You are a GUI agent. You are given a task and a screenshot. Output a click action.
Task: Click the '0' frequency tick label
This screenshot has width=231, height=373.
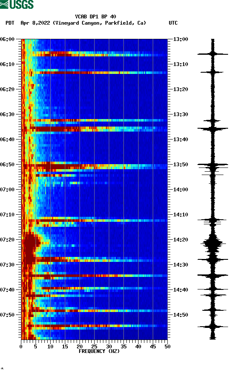tap(21, 347)
